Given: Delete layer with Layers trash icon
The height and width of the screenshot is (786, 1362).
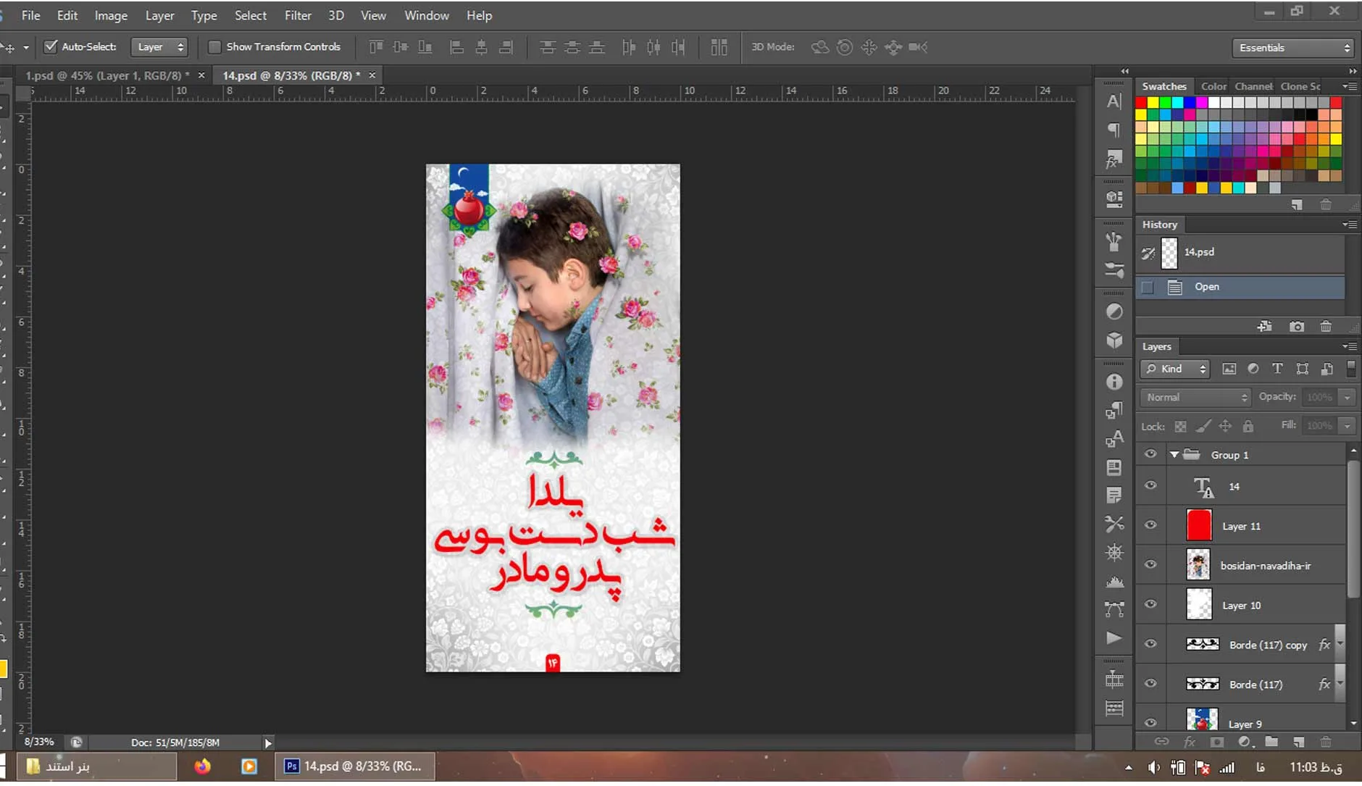Looking at the screenshot, I should (1325, 742).
